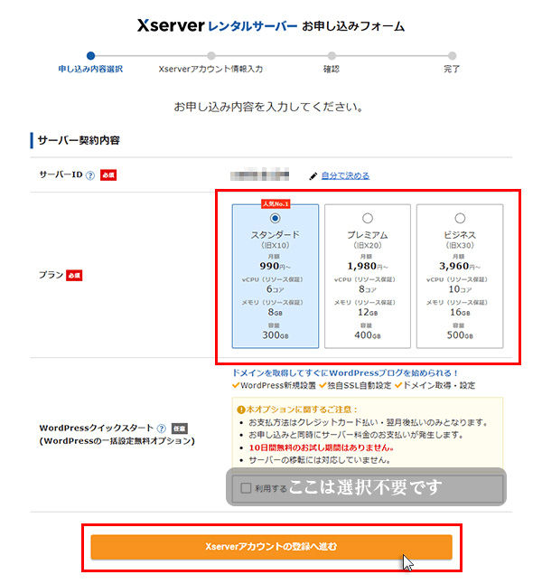The height and width of the screenshot is (584, 542).
Task: Click the 任意 badge beside WordPressクイックスタート
Action: click(180, 429)
